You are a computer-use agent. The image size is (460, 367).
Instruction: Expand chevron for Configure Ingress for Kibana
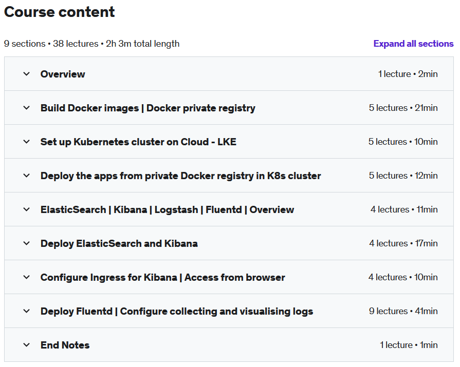click(x=26, y=277)
